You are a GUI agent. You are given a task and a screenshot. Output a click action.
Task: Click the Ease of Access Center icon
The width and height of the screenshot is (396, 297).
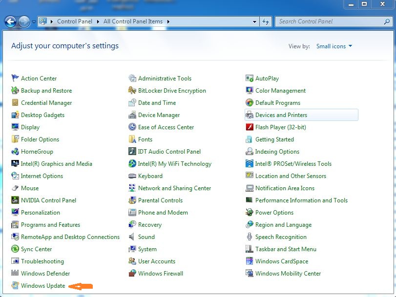pyautogui.click(x=132, y=127)
